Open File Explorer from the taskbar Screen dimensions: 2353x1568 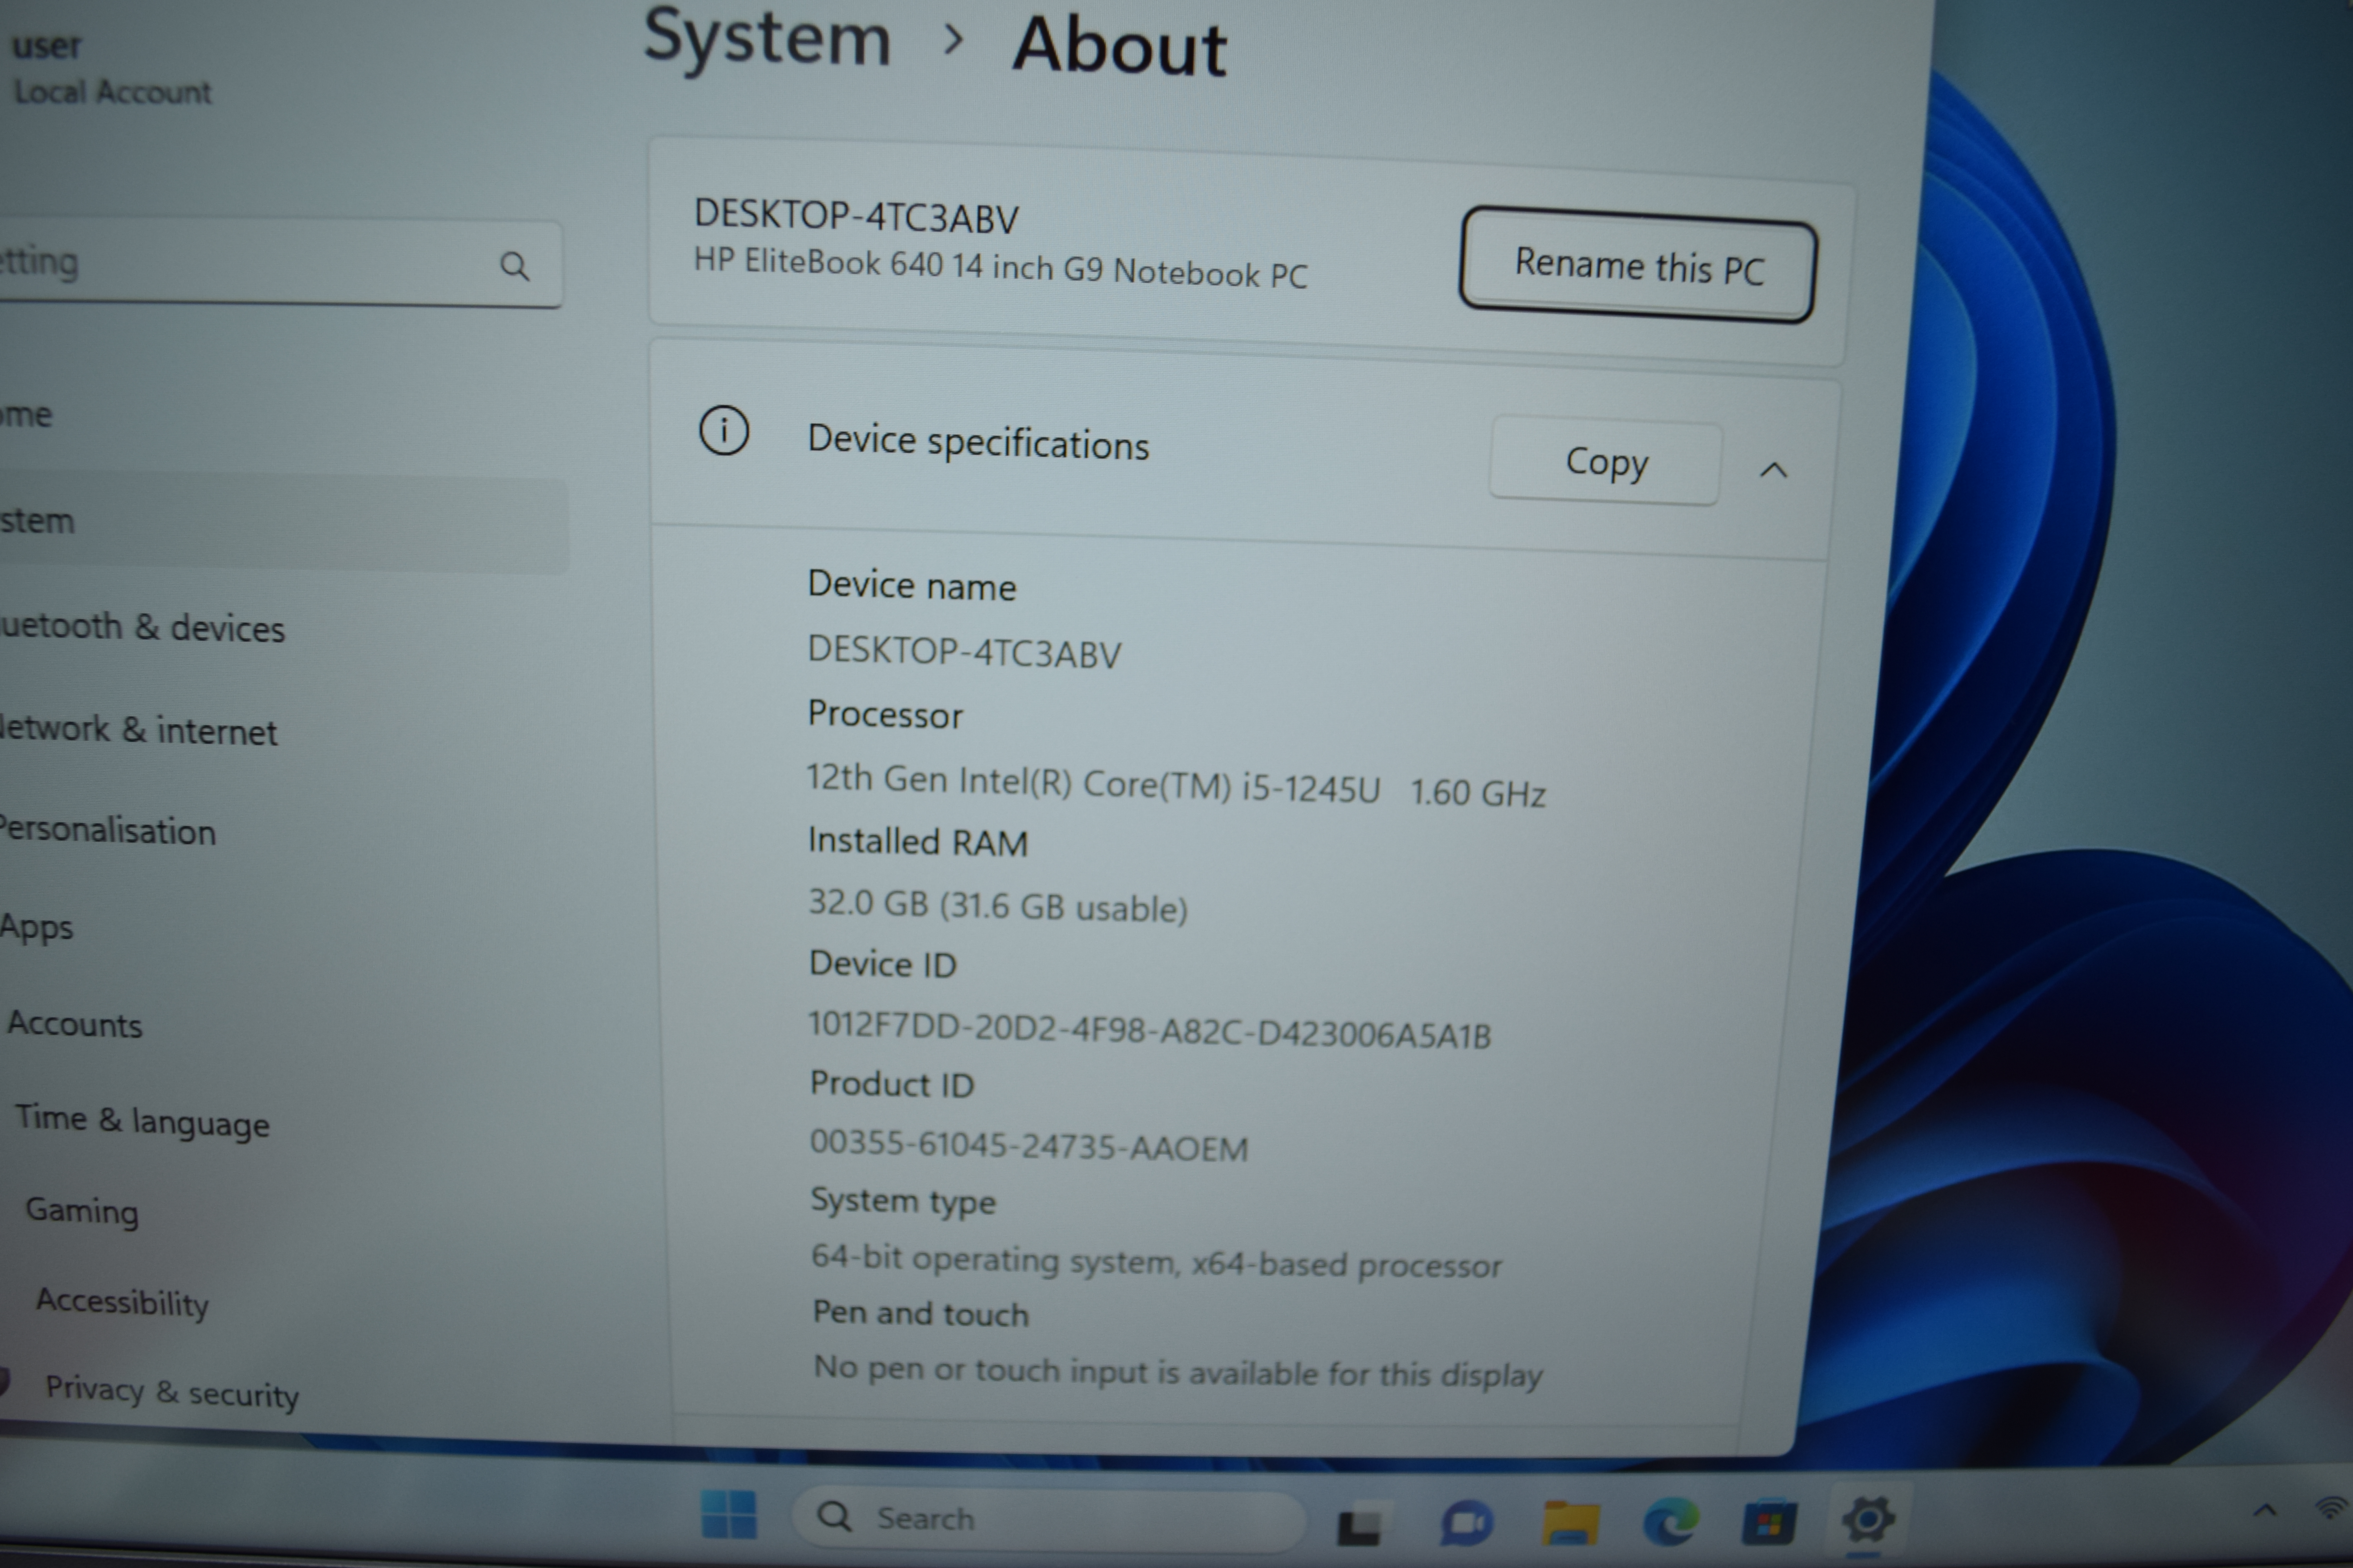pyautogui.click(x=1571, y=1523)
